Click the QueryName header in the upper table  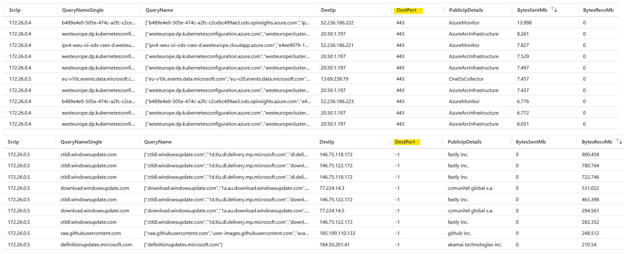click(x=159, y=10)
